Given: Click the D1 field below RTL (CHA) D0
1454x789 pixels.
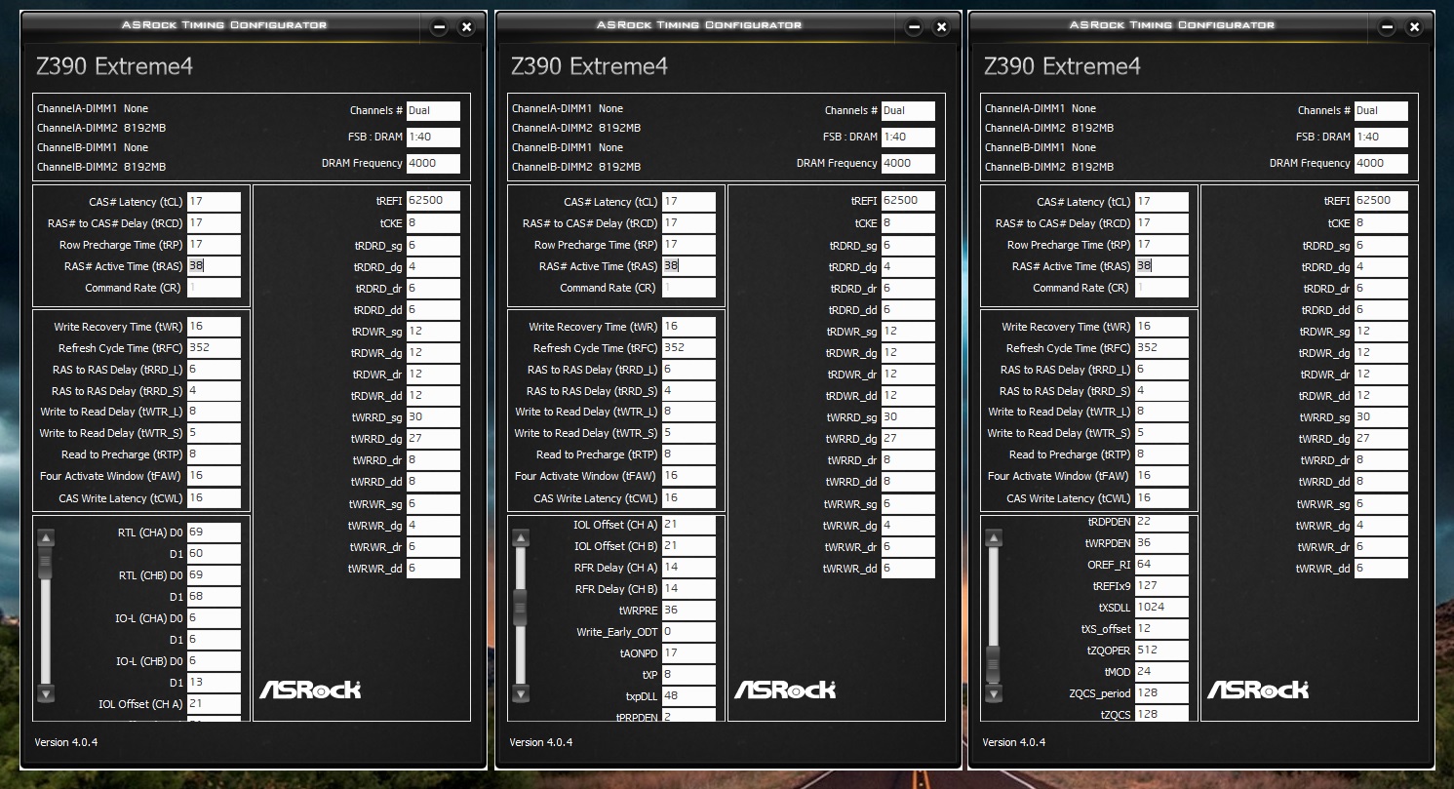Looking at the screenshot, I should (214, 554).
